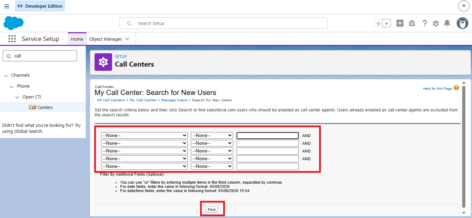
Task: Click the Developer Edition tab
Action: pyautogui.click(x=40, y=6)
